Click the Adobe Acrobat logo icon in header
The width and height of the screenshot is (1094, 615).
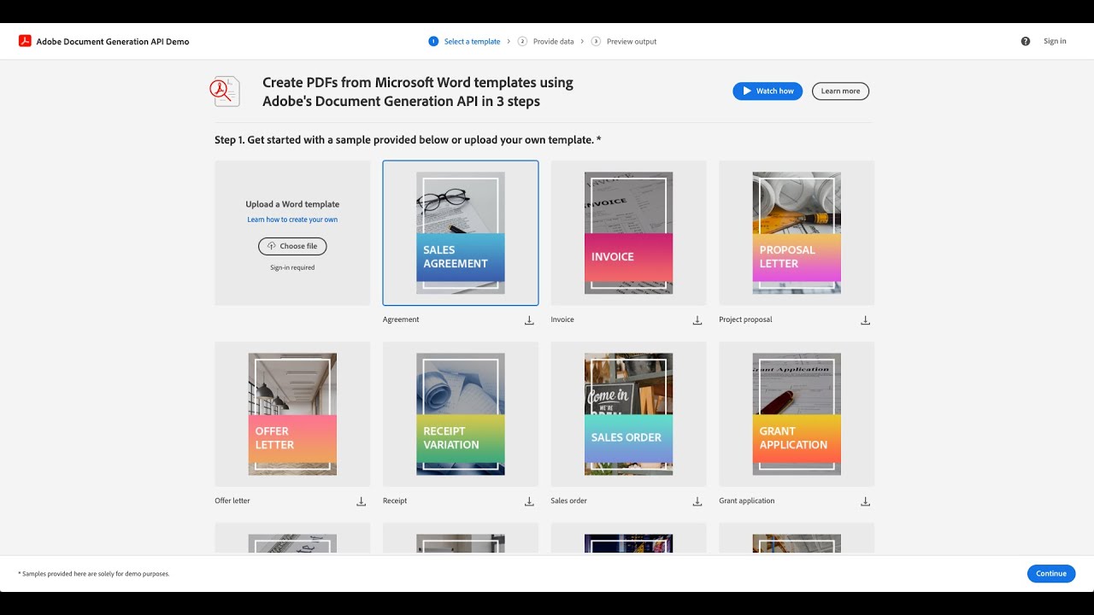25,41
